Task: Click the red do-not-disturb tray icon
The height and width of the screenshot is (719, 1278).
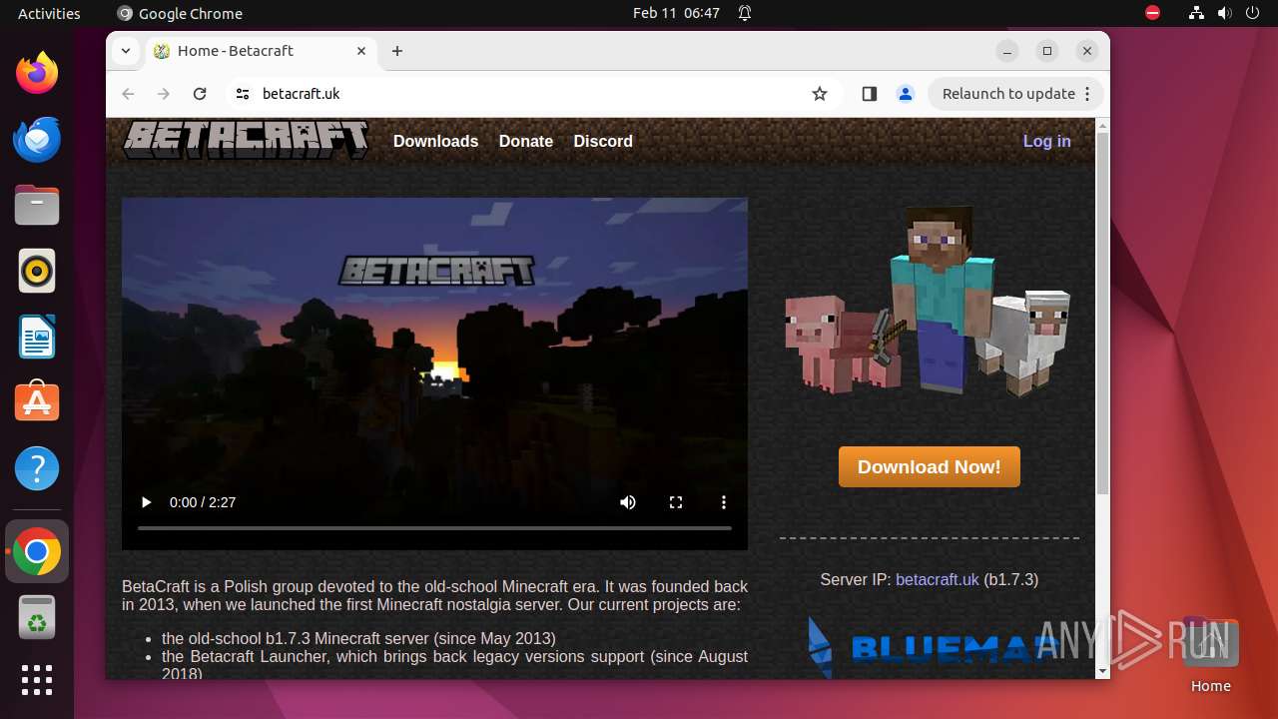Action: click(1152, 13)
